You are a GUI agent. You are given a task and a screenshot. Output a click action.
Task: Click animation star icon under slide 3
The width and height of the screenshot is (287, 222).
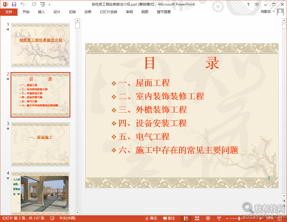pyautogui.click(x=8, y=128)
